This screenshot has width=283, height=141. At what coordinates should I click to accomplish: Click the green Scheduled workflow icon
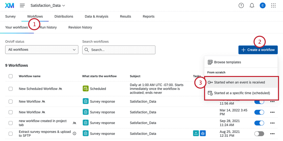tap(86, 89)
